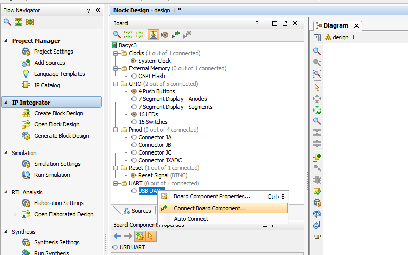
Task: Collapse the GPIO folder
Action: 116,84
